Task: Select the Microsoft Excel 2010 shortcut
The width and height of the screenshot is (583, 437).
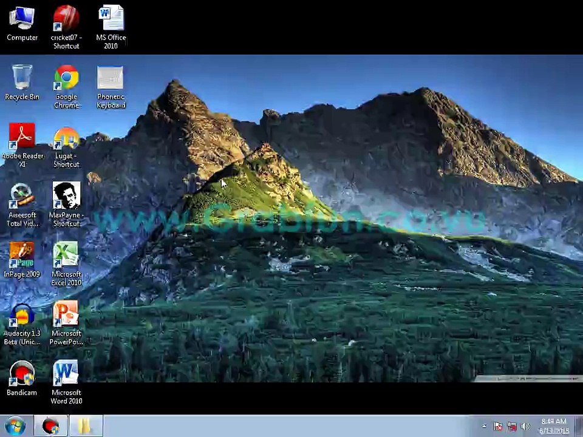Action: [x=66, y=264]
